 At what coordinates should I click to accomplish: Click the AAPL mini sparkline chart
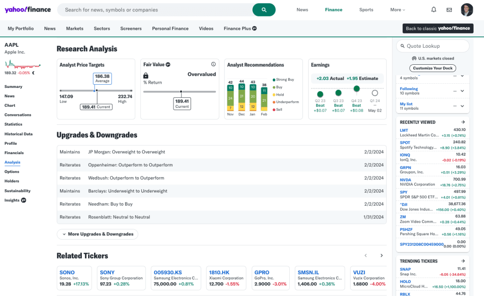pos(23,64)
